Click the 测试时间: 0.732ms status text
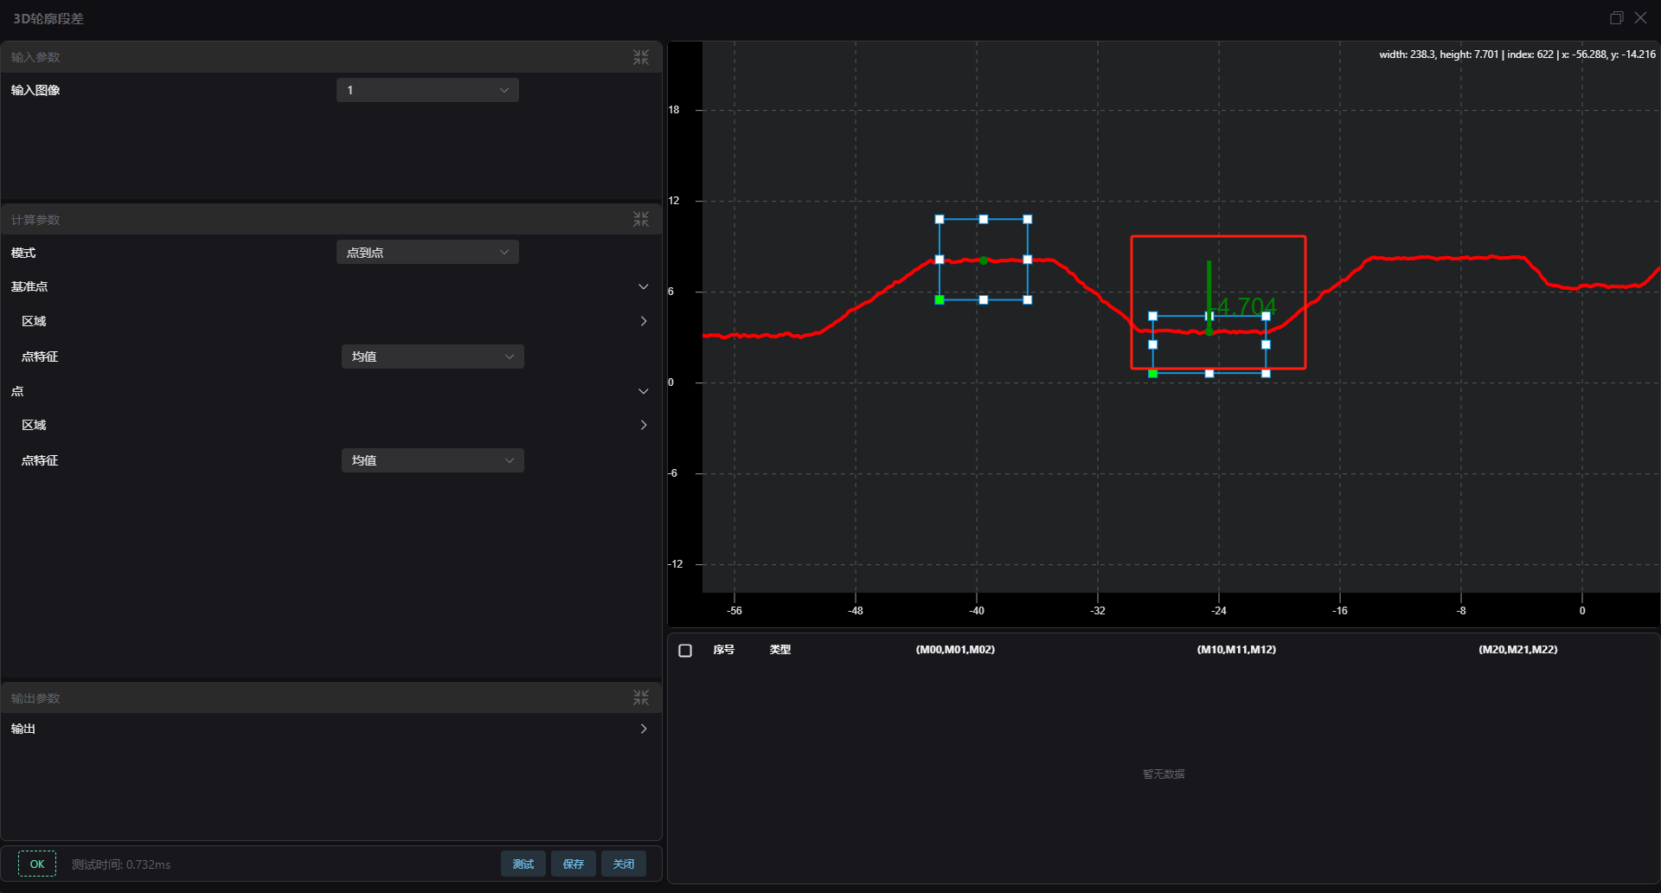 click(x=121, y=864)
